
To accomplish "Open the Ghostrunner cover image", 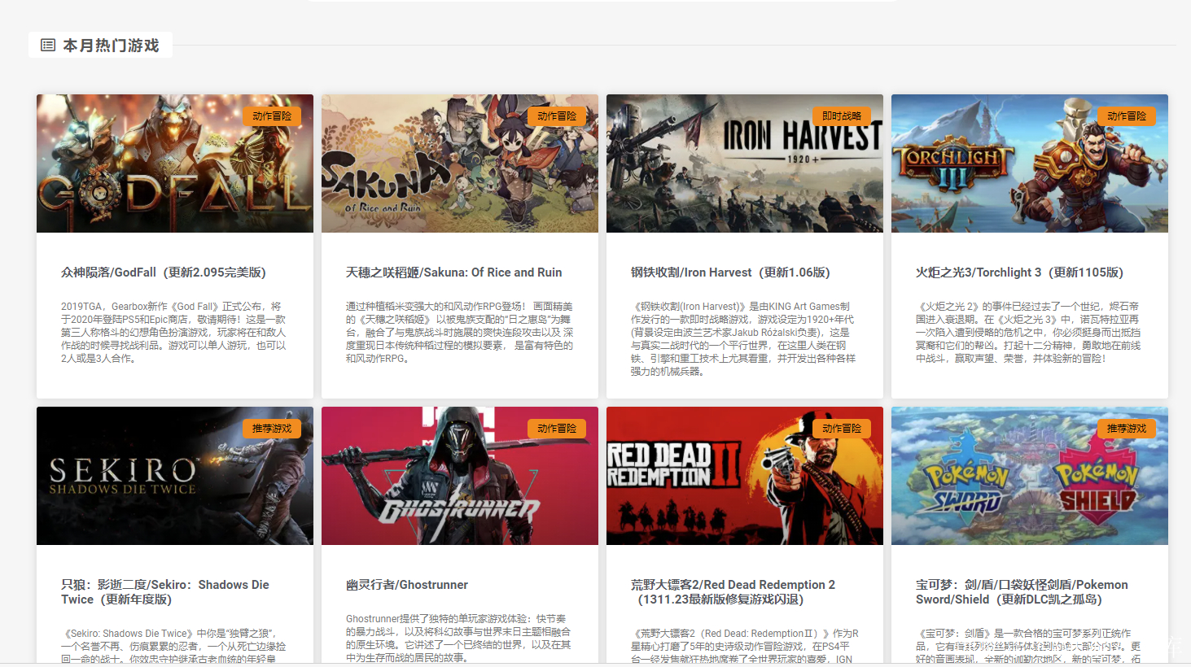I will click(x=460, y=476).
